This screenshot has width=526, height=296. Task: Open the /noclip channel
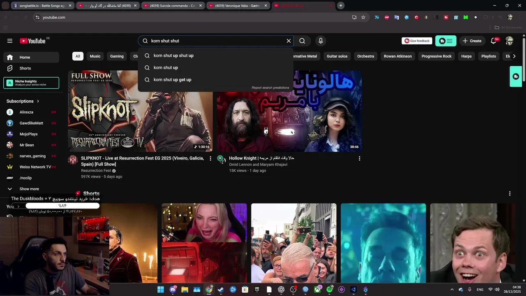coord(31,178)
